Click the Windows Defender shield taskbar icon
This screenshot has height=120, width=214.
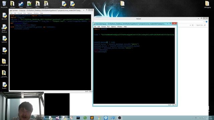click(x=106, y=118)
